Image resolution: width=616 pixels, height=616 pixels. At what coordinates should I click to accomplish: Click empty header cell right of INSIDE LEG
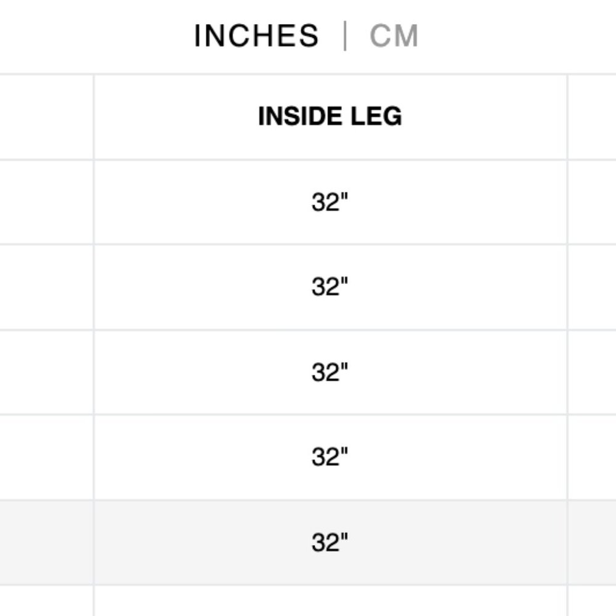(x=592, y=116)
